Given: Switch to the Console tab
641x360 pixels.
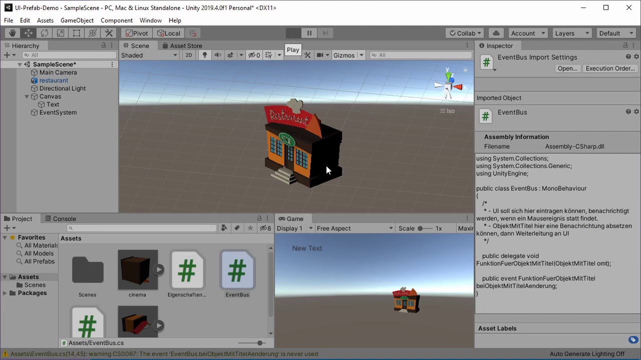Looking at the screenshot, I should [60, 218].
